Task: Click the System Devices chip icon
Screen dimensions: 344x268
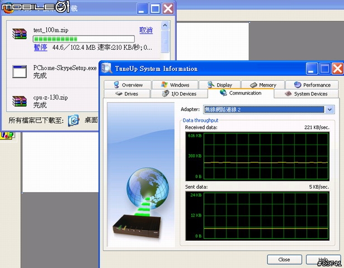Action: [288, 94]
